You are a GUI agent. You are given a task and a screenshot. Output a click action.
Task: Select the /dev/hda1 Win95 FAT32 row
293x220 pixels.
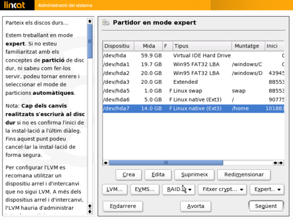(x=194, y=64)
